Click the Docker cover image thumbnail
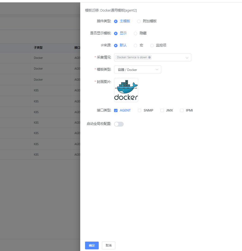Viewport: 242px width, 251px height. pos(126,90)
